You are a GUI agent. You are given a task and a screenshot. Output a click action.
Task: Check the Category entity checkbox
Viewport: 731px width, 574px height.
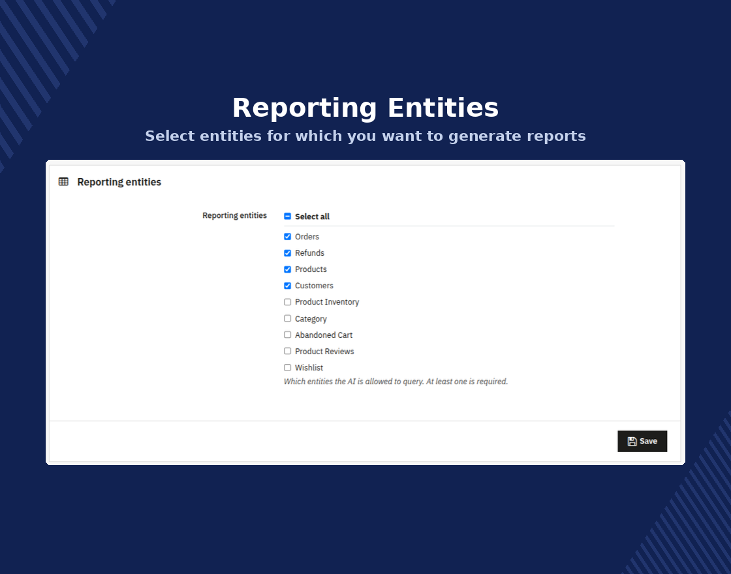(x=288, y=319)
